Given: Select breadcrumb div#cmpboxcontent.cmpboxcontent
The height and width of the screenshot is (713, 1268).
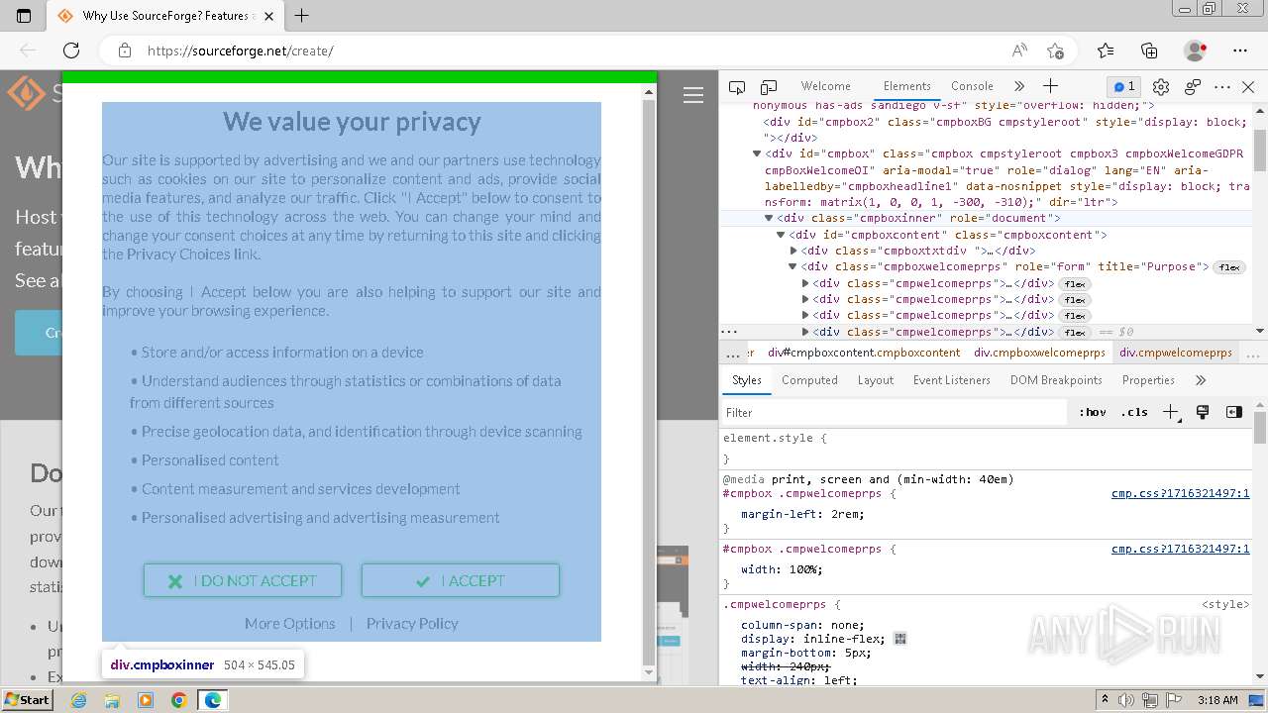Looking at the screenshot, I should click(864, 353).
